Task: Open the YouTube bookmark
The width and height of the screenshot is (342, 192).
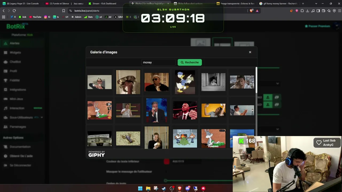Action: click(35, 17)
